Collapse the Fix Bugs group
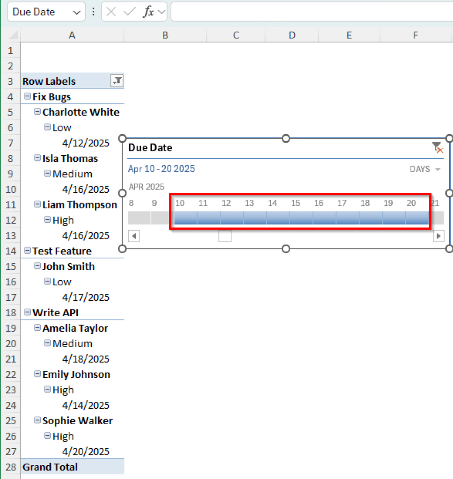The height and width of the screenshot is (479, 453). click(27, 96)
